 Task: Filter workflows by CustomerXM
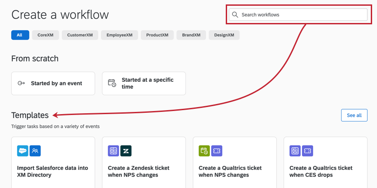[80, 35]
